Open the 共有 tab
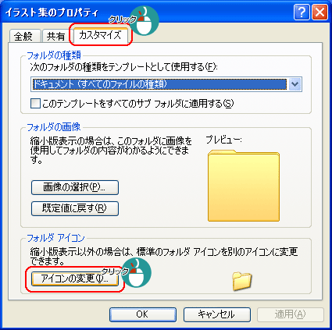Image resolution: width=332 pixels, height=330 pixels. point(55,36)
